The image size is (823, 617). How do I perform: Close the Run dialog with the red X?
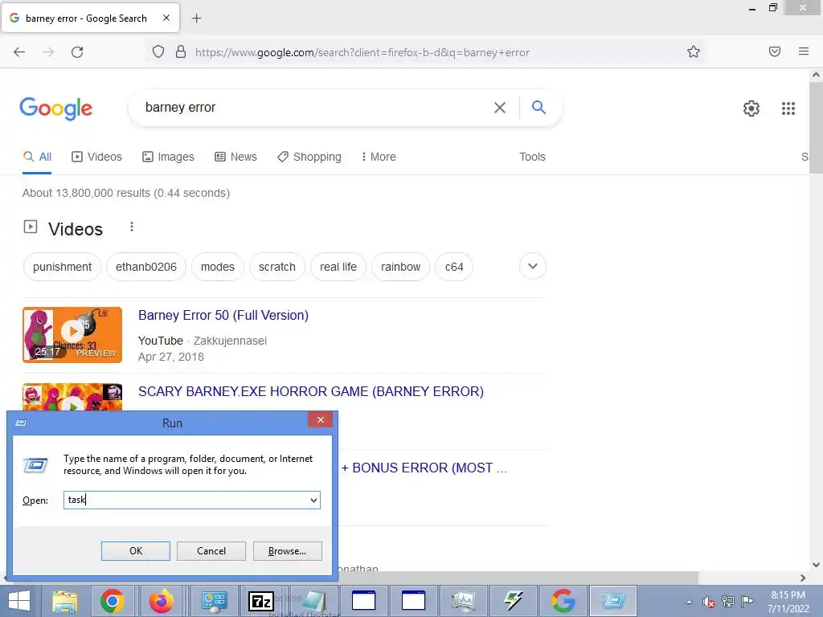point(320,419)
